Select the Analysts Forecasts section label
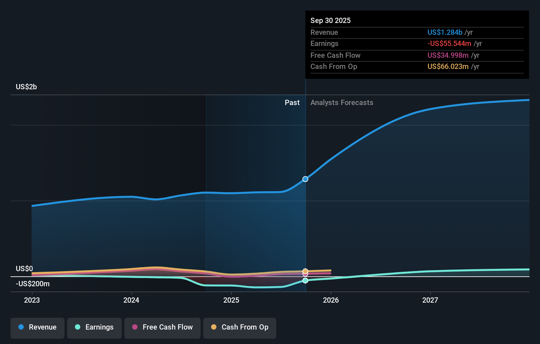Image resolution: width=540 pixels, height=344 pixels. click(x=342, y=102)
